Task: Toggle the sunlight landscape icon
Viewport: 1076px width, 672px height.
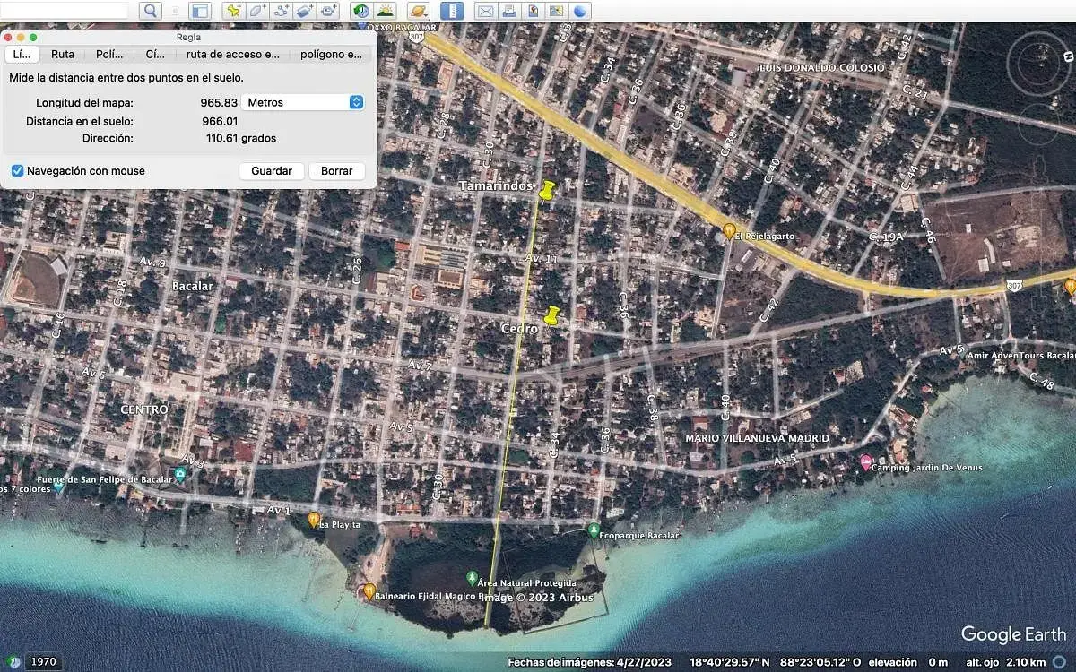Action: 386,11
